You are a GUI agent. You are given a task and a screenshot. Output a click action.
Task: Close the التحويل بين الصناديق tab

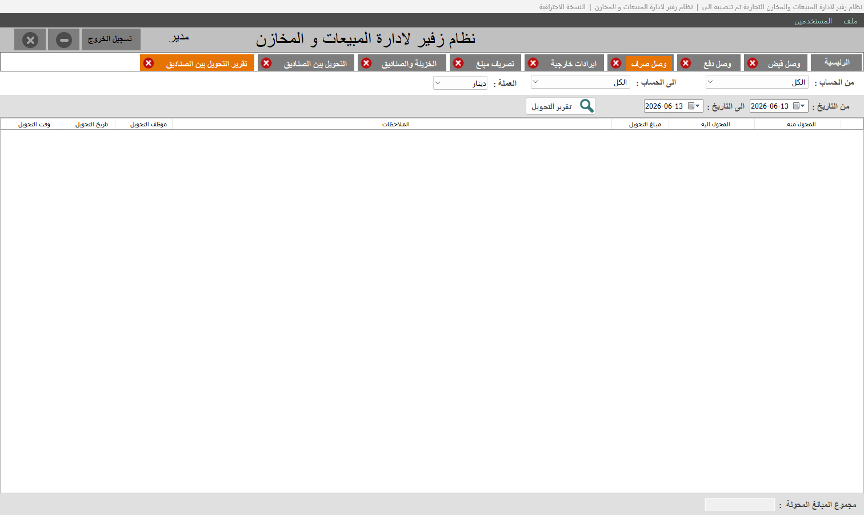(x=266, y=63)
